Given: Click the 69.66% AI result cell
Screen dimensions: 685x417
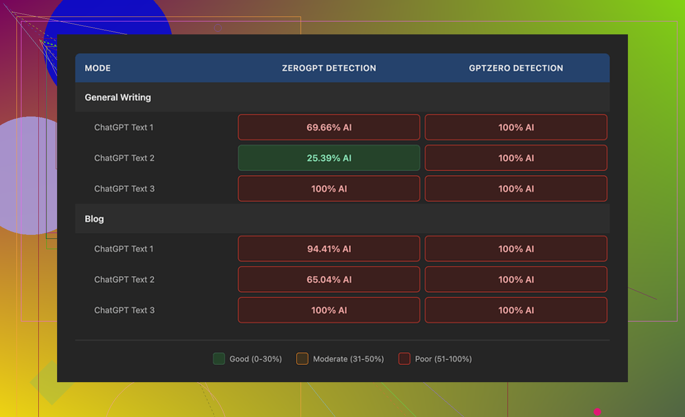Looking at the screenshot, I should click(x=329, y=127).
